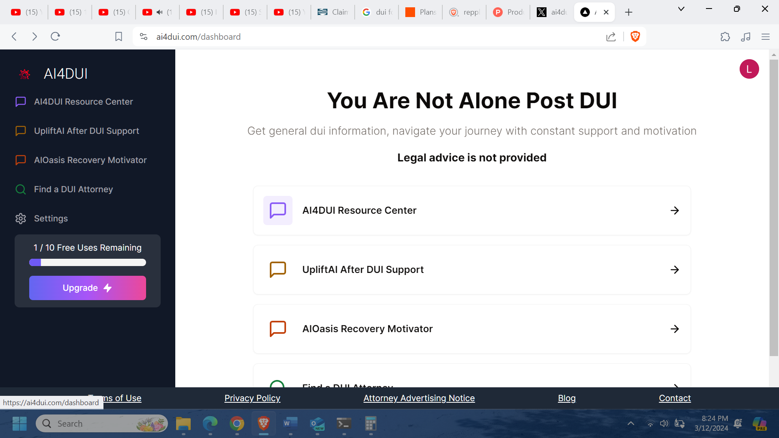Screen dimensions: 779x438
Task: Expand the tab search dropdown chevron
Action: pyautogui.click(x=681, y=9)
